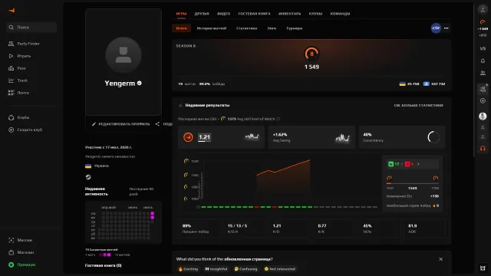Click the regional ranking 337 732
Image resolution: width=491 pixels, height=276 pixels.
coord(434,84)
